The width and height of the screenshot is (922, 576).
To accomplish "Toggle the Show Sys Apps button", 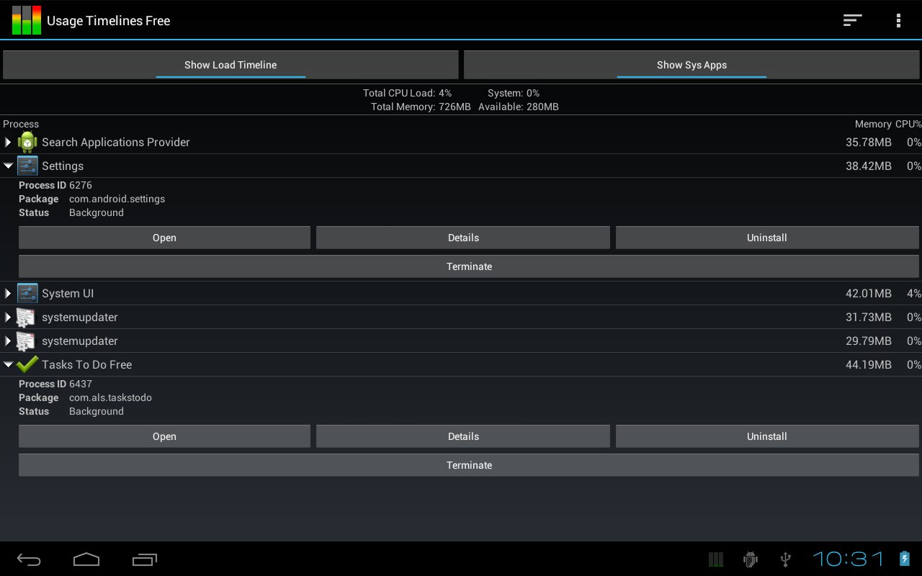I will point(691,65).
